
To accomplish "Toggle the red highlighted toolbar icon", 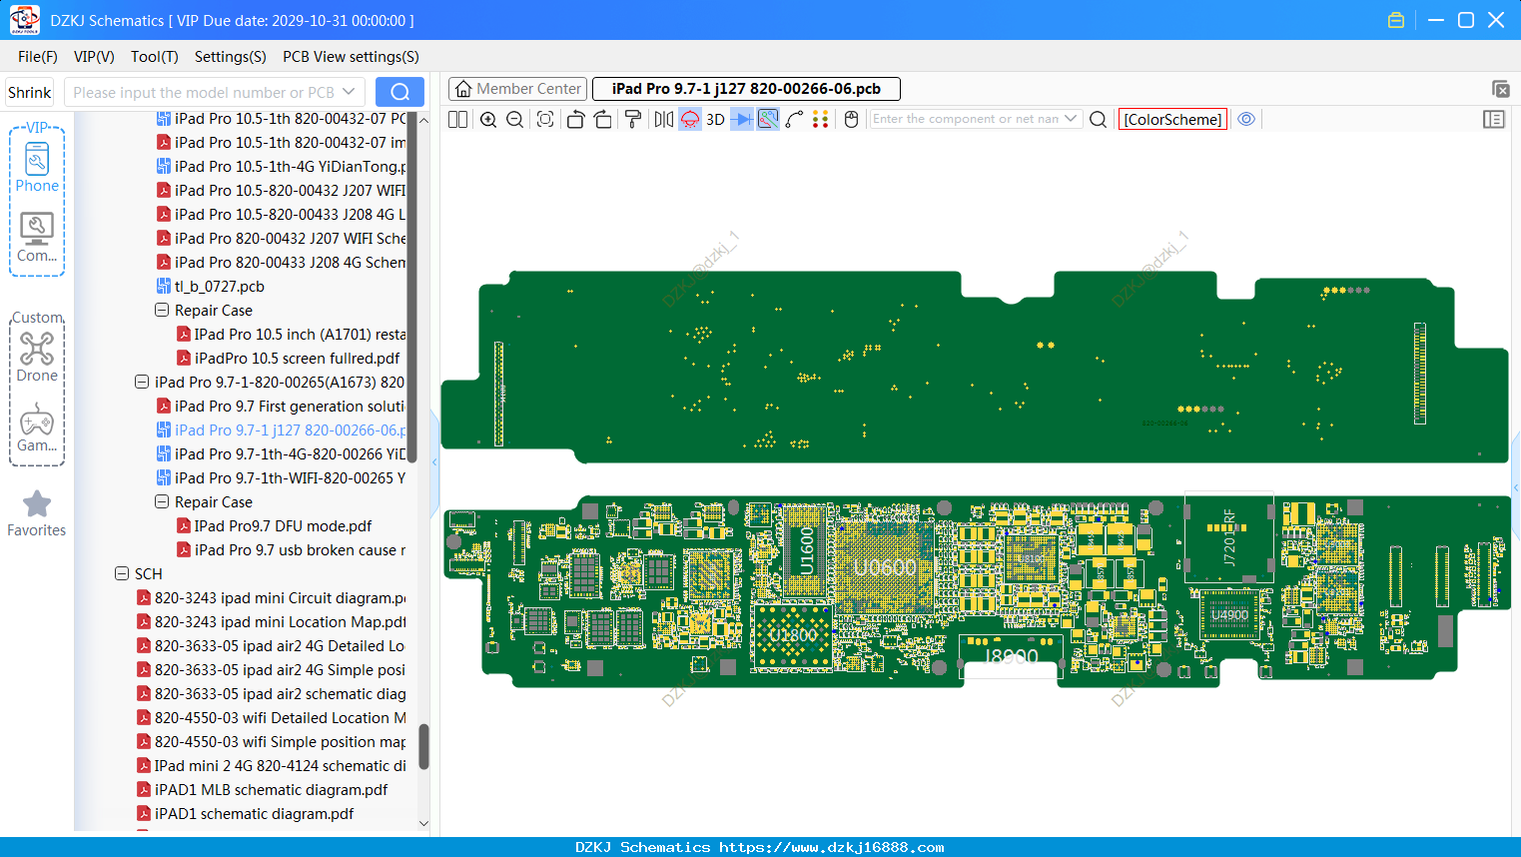I will point(690,119).
